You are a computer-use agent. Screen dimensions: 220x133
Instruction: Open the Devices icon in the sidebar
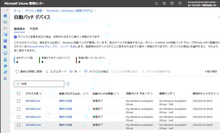[5, 35]
